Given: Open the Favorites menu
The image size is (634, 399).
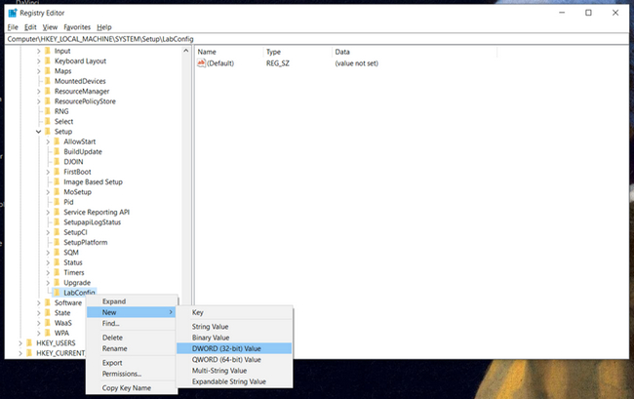Looking at the screenshot, I should coord(77,27).
